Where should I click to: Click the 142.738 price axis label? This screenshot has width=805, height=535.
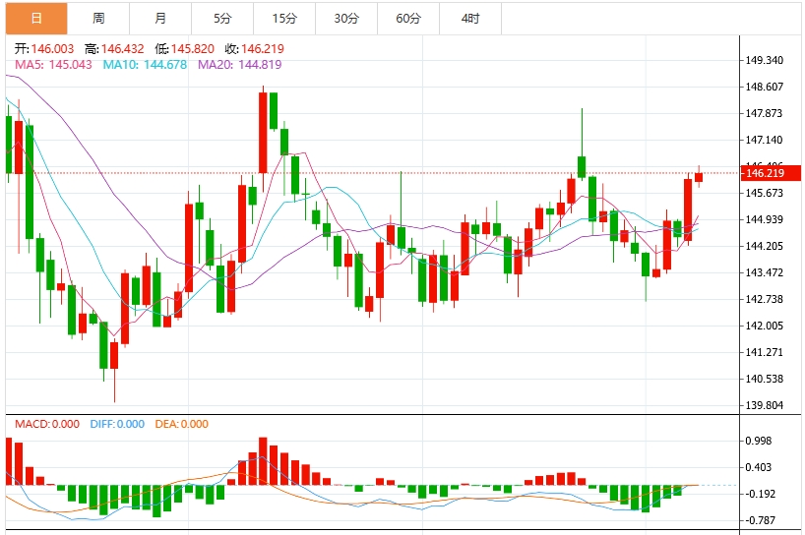point(765,299)
